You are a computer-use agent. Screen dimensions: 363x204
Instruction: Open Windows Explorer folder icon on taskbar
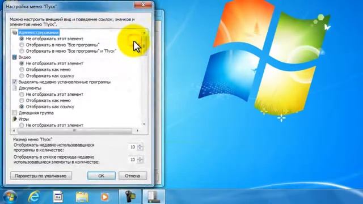82,197
